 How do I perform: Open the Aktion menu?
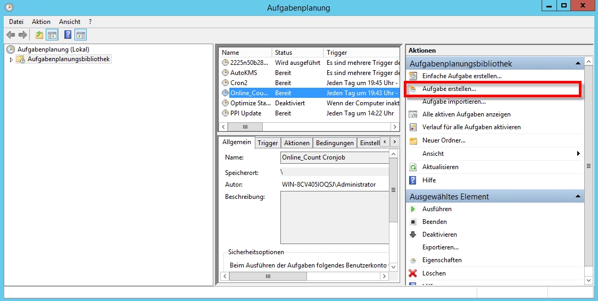pyautogui.click(x=41, y=22)
